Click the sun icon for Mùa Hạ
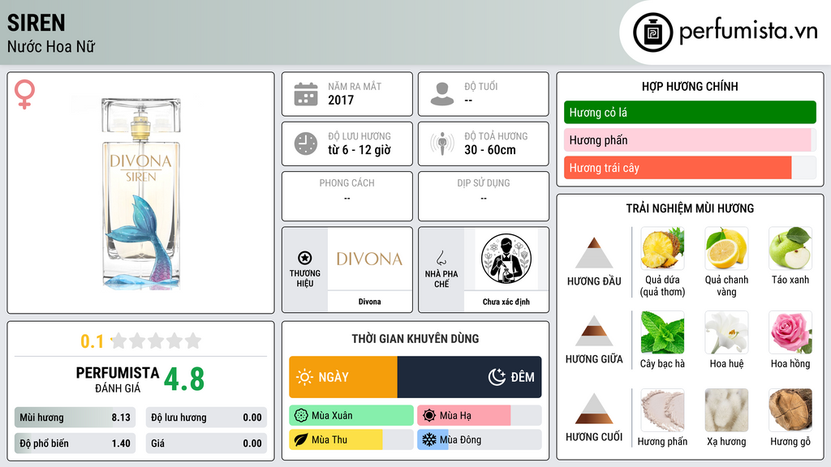This screenshot has height=467, width=831. (x=429, y=416)
